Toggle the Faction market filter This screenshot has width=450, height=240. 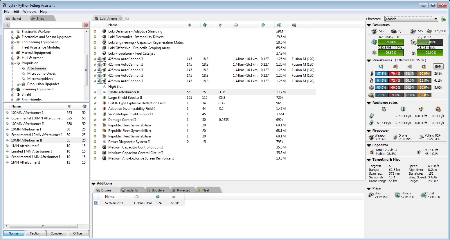(x=35, y=233)
